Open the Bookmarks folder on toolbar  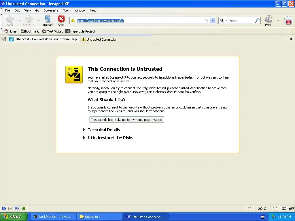(30, 31)
